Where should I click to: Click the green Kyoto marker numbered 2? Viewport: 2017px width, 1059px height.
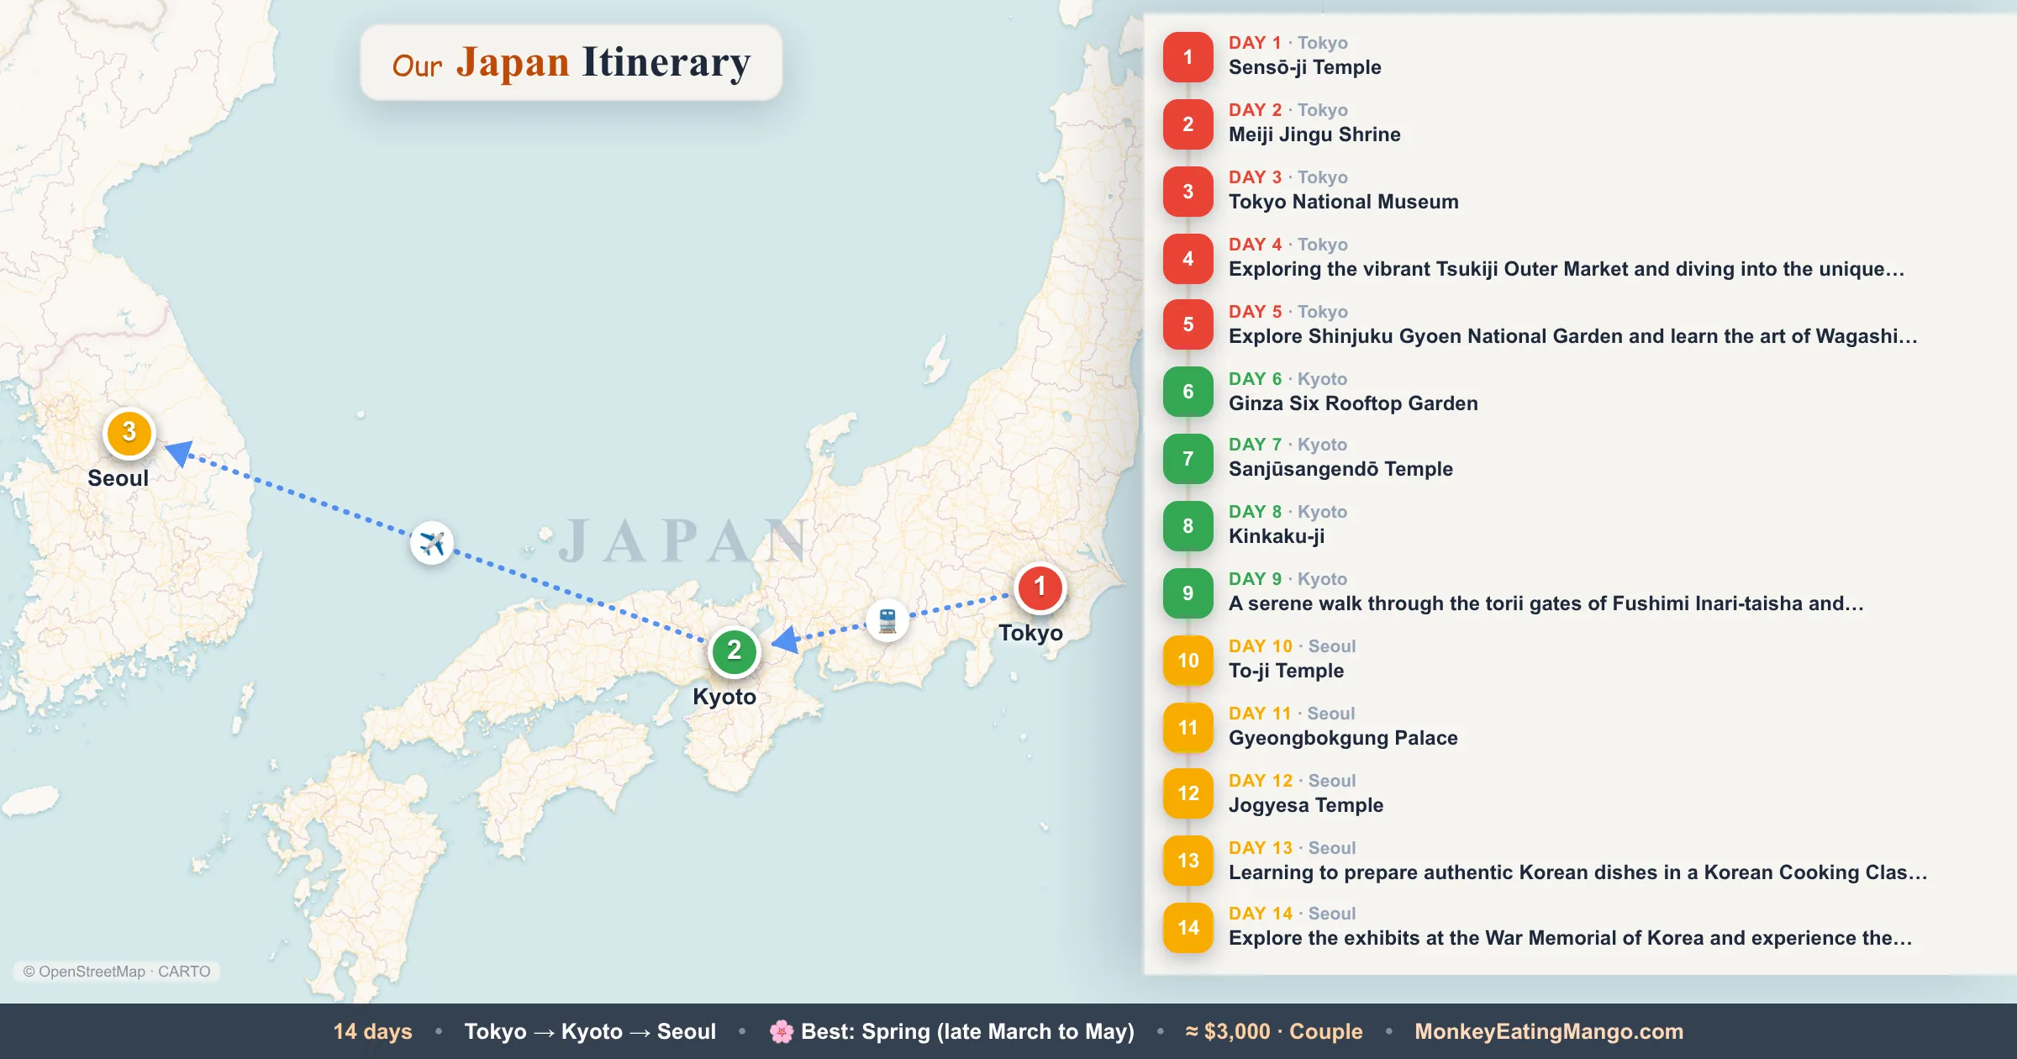coord(734,651)
